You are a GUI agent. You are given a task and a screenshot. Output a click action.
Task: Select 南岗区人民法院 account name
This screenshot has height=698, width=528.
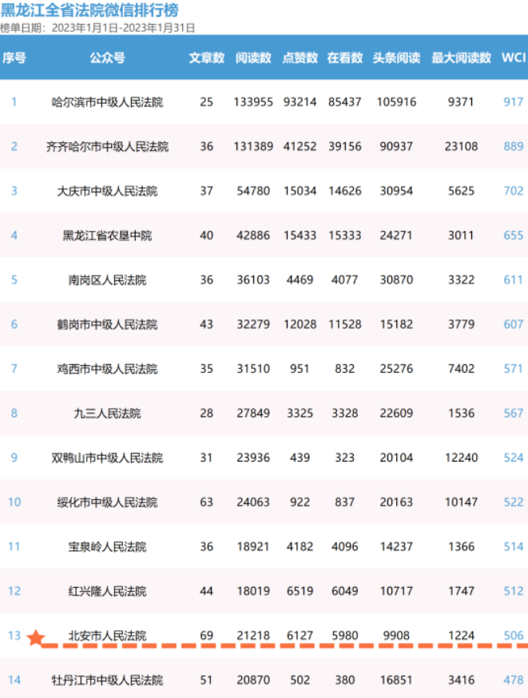point(107,280)
